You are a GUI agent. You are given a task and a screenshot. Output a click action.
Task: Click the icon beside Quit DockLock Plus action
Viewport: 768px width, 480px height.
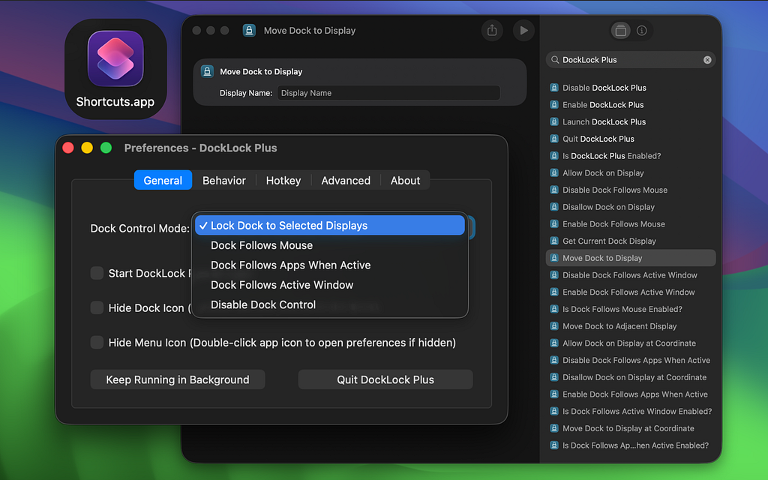pyautogui.click(x=554, y=139)
